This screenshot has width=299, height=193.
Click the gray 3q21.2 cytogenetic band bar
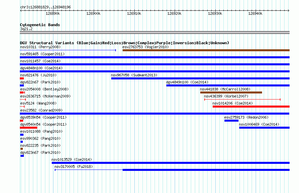pyautogui.click(x=155, y=33)
